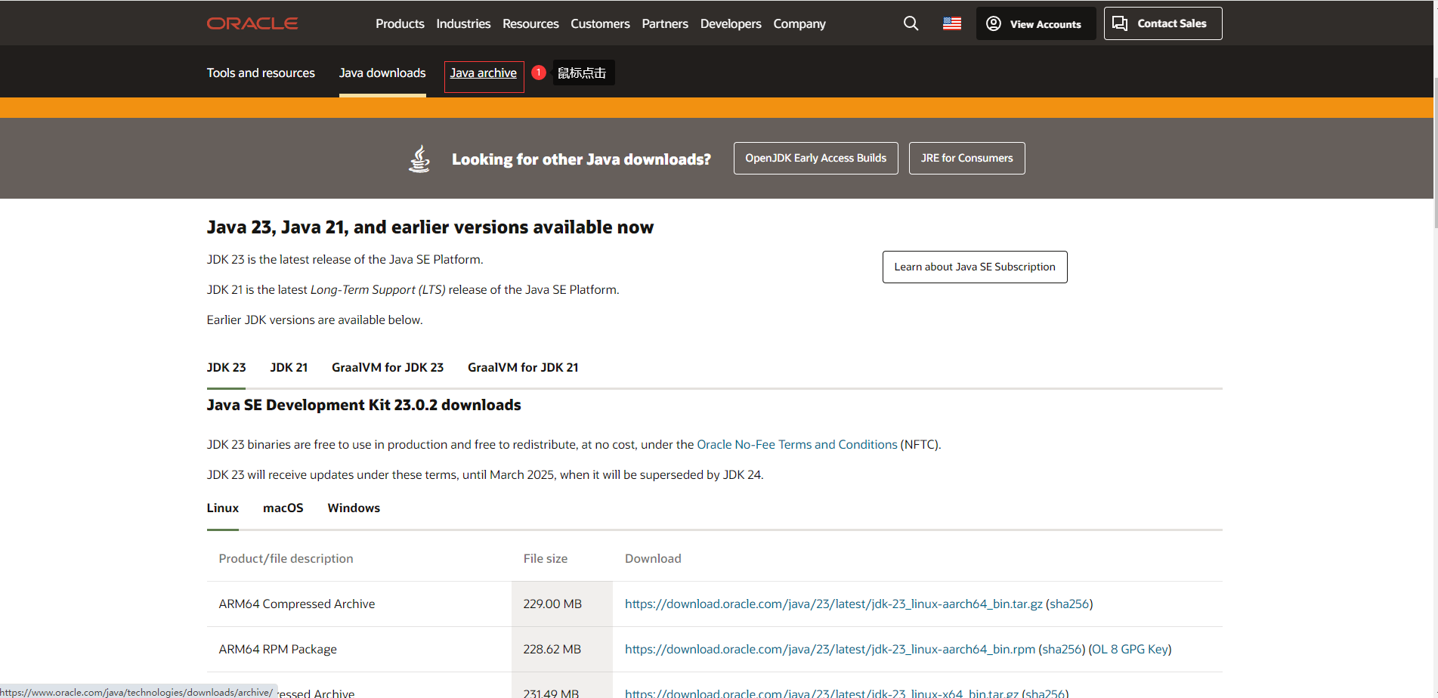Open the Java archive link

pos(484,73)
